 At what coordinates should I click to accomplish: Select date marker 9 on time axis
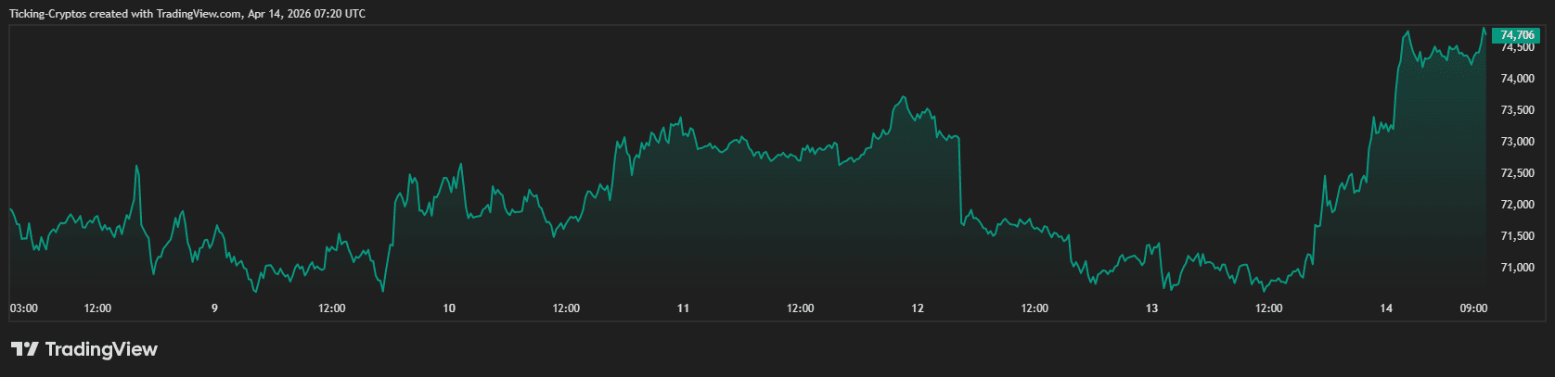tap(214, 308)
